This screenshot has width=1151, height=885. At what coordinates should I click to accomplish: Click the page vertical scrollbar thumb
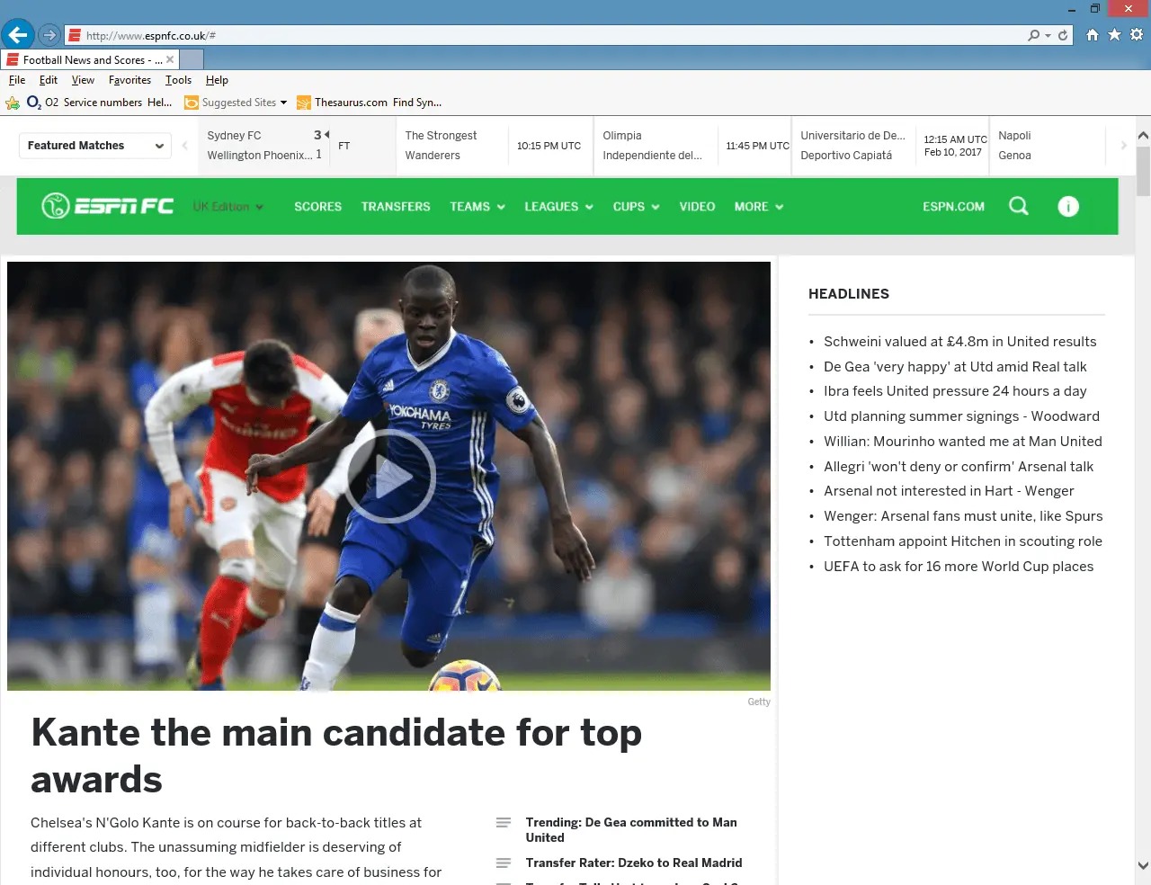point(1143,171)
